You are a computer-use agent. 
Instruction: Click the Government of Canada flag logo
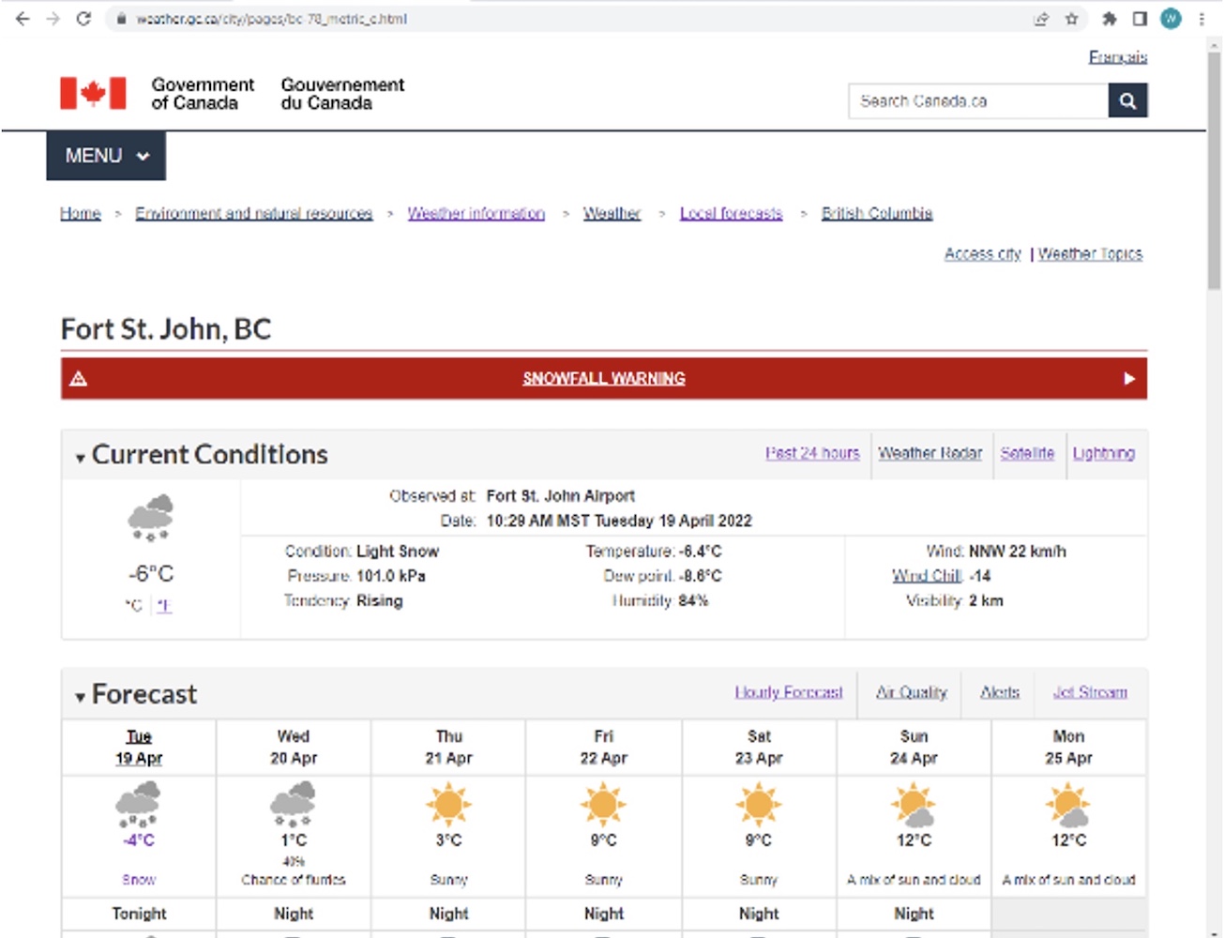click(x=93, y=93)
